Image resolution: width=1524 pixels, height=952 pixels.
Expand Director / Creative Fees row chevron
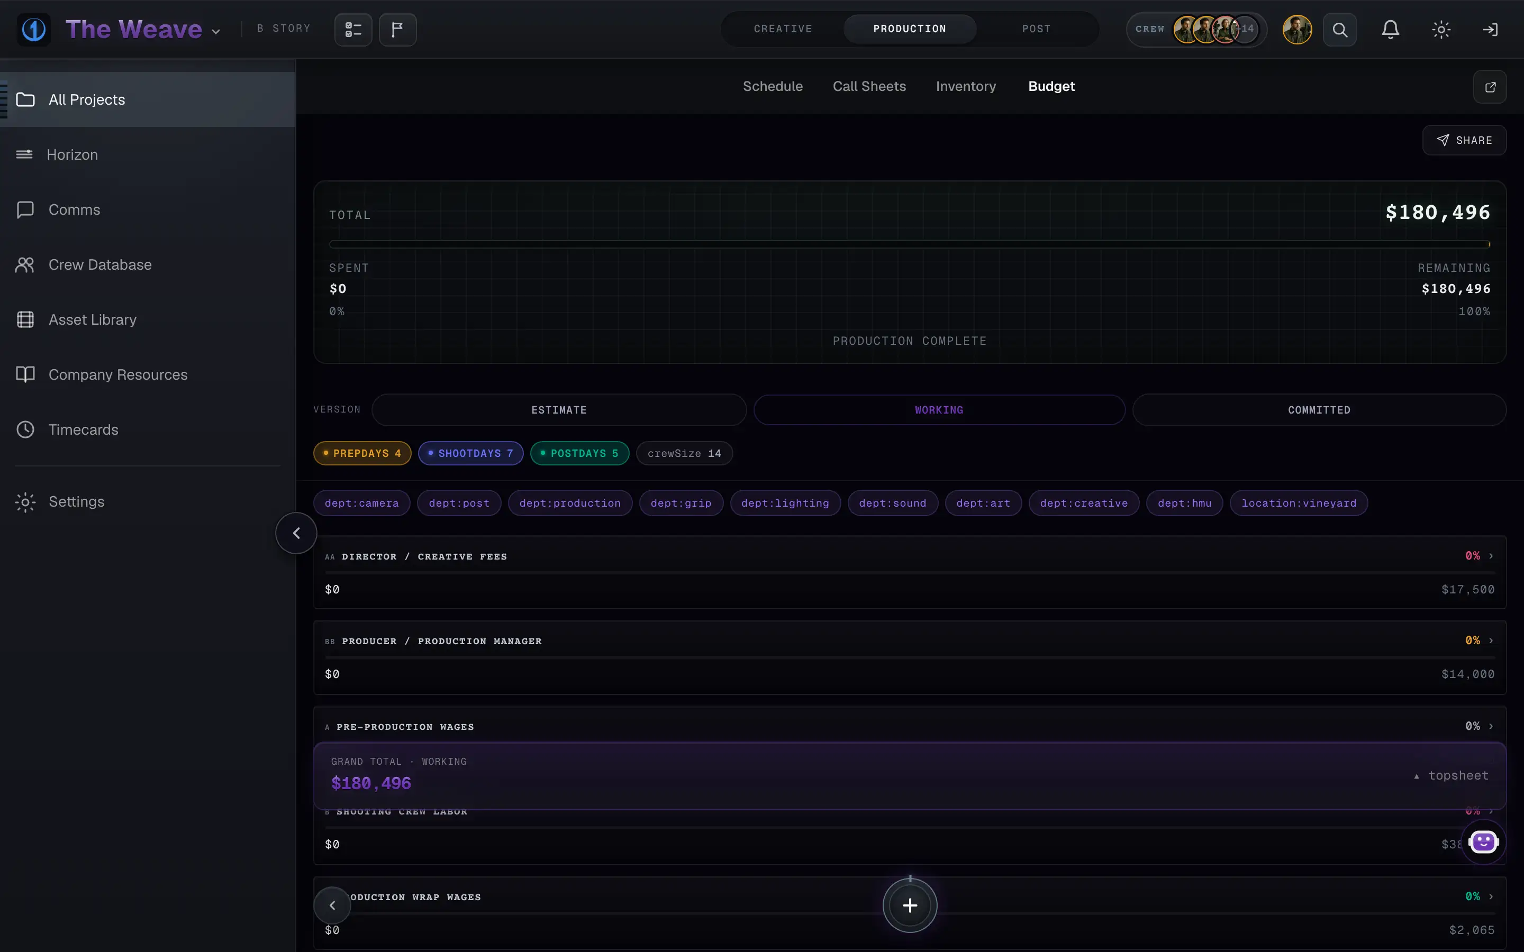point(1491,556)
